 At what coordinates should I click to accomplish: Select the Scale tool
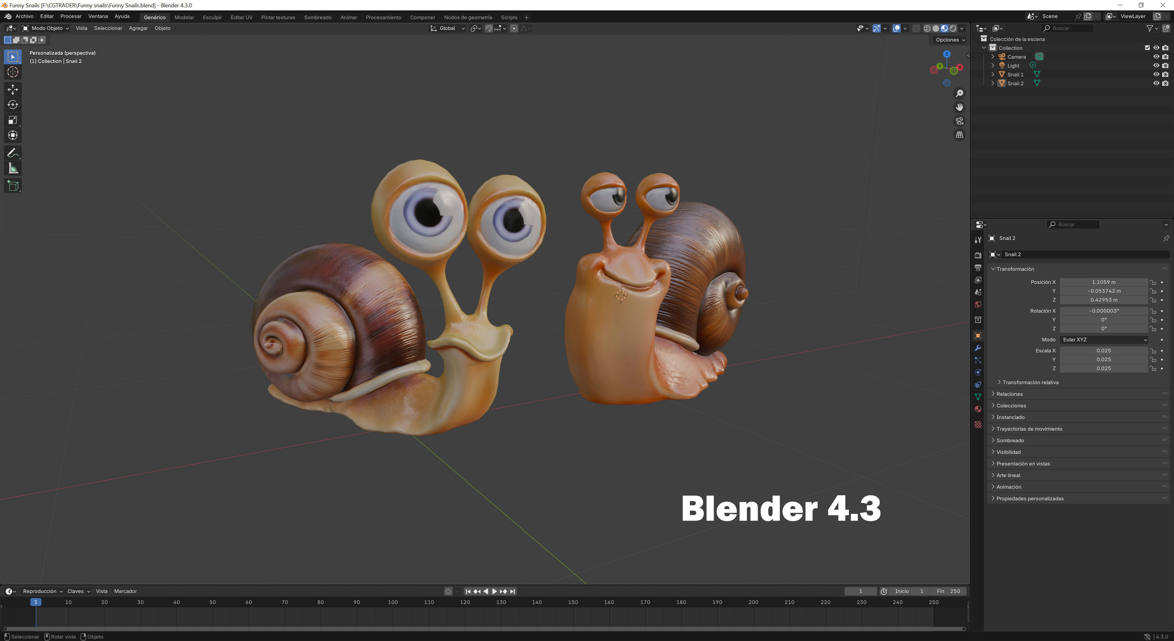click(x=13, y=120)
